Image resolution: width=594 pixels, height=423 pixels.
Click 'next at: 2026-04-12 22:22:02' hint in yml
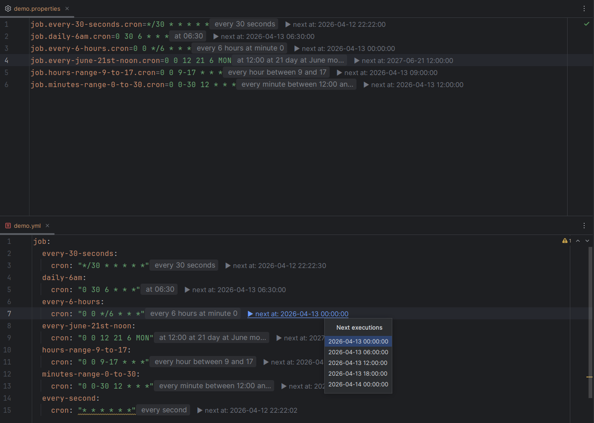[247, 410]
